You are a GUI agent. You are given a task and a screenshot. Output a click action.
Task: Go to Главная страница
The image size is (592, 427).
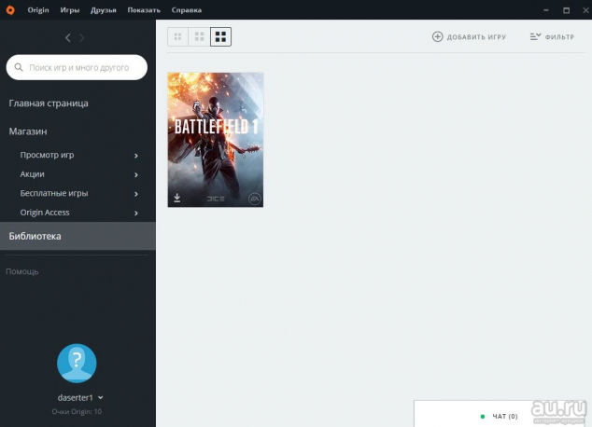click(49, 103)
